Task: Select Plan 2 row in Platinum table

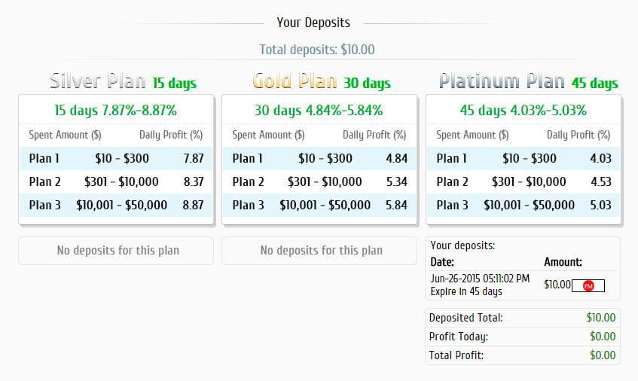Action: click(x=524, y=182)
